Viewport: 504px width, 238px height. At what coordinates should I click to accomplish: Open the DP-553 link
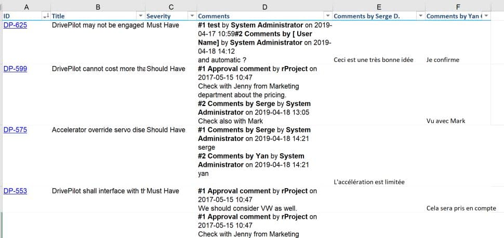(15, 191)
